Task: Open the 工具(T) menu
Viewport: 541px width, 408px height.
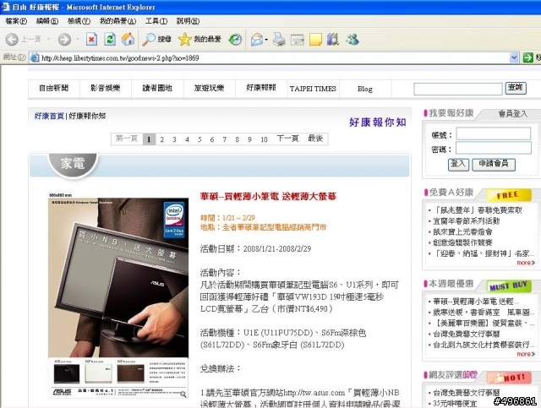Action: 156,21
